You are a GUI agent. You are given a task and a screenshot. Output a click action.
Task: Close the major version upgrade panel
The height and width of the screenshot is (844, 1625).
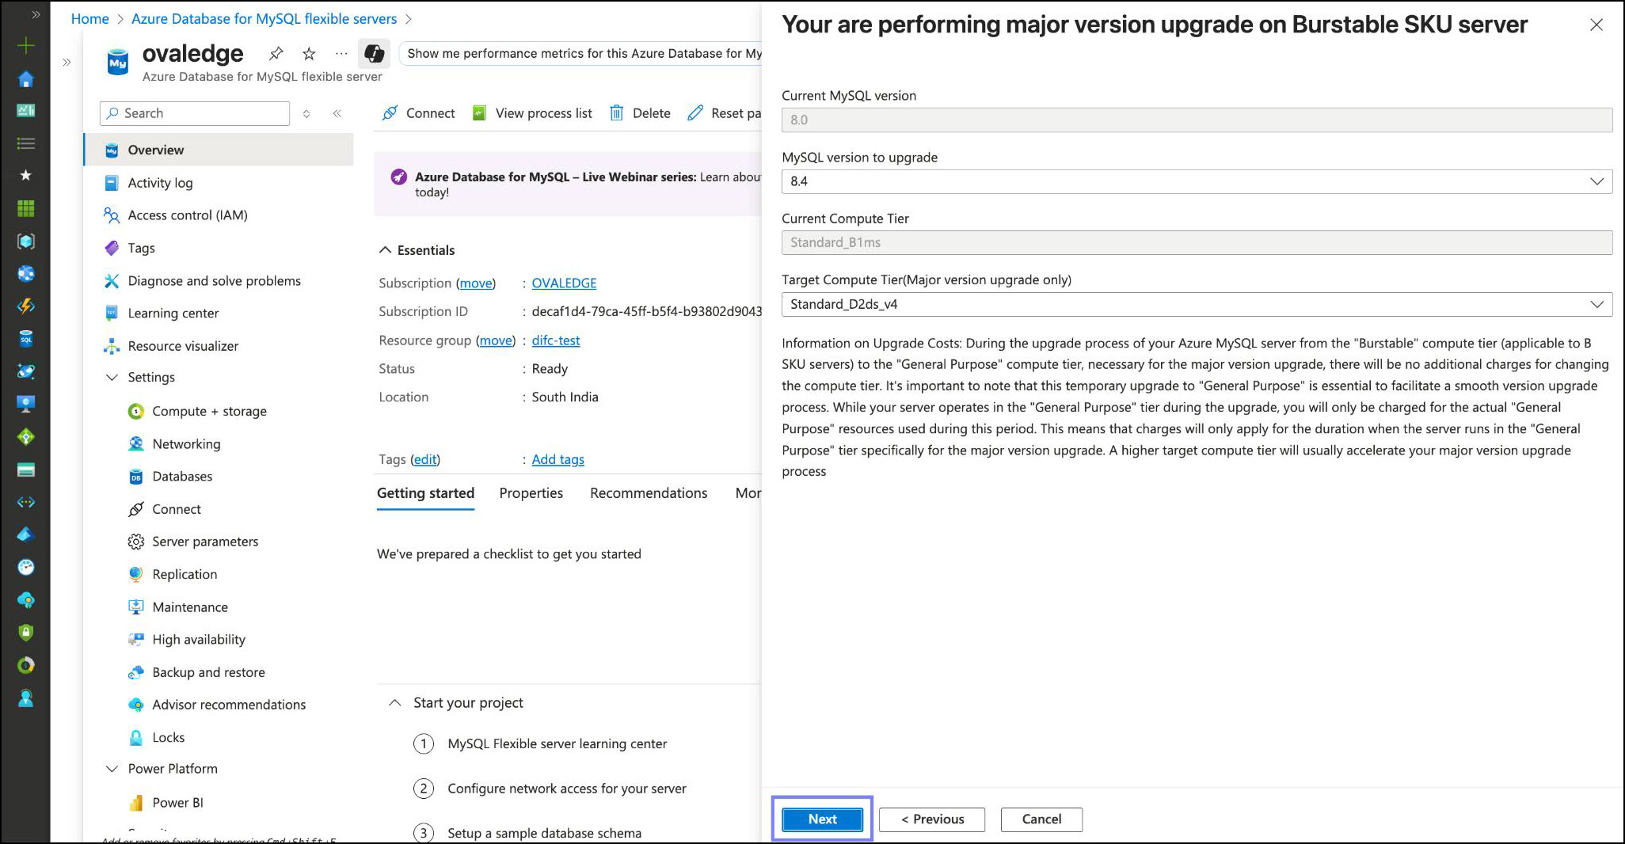click(1596, 25)
